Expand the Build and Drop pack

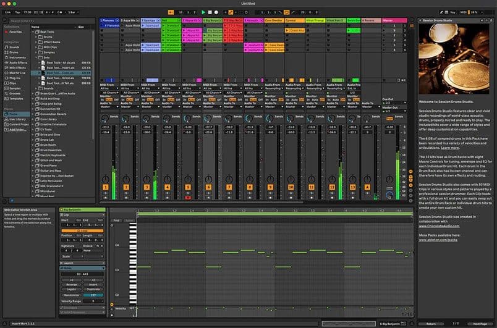pos(33,99)
